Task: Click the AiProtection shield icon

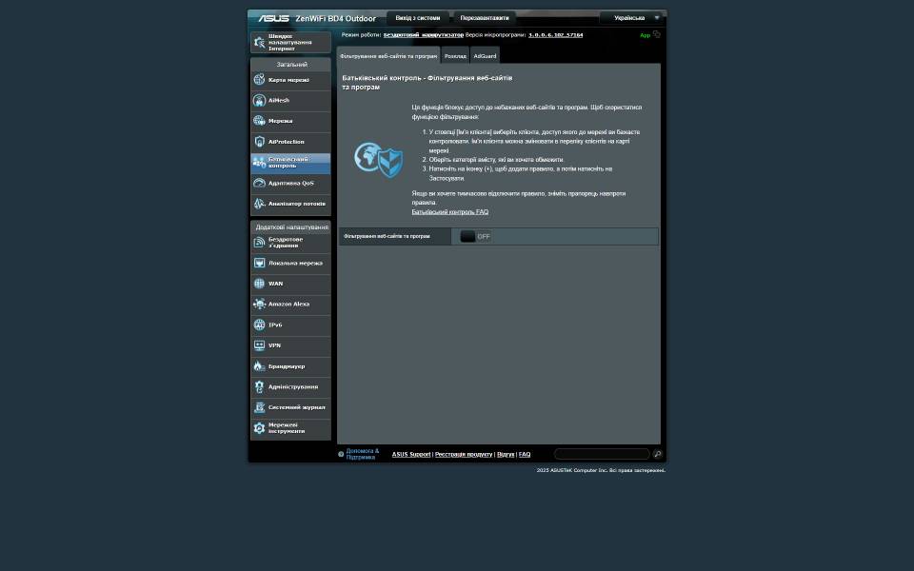Action: click(259, 142)
